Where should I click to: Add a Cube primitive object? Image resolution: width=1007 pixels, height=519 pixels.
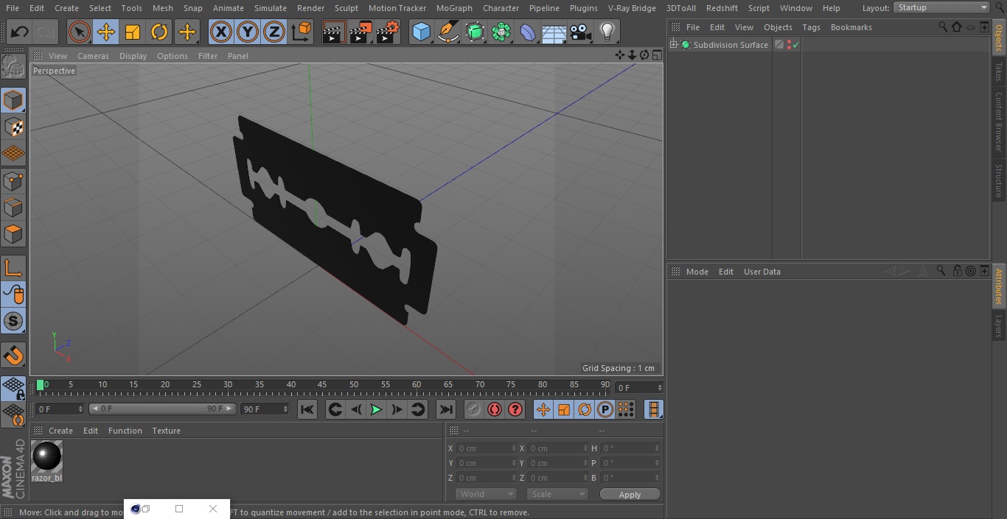pos(421,32)
